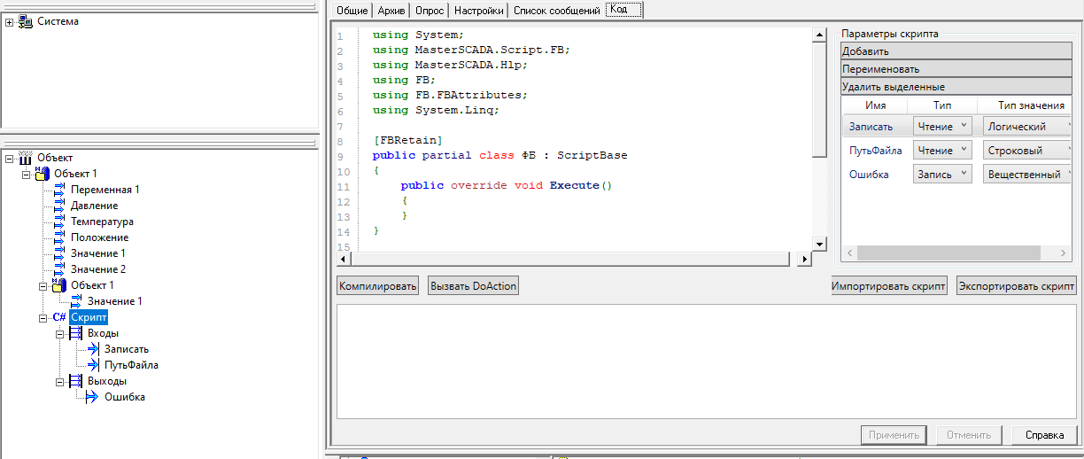Click the Система computer icon
This screenshot has height=459, width=1084.
coord(26,21)
